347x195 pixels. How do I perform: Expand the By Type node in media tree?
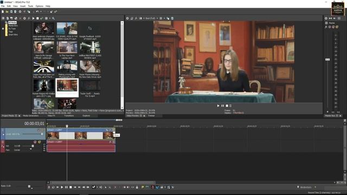pos(3,29)
